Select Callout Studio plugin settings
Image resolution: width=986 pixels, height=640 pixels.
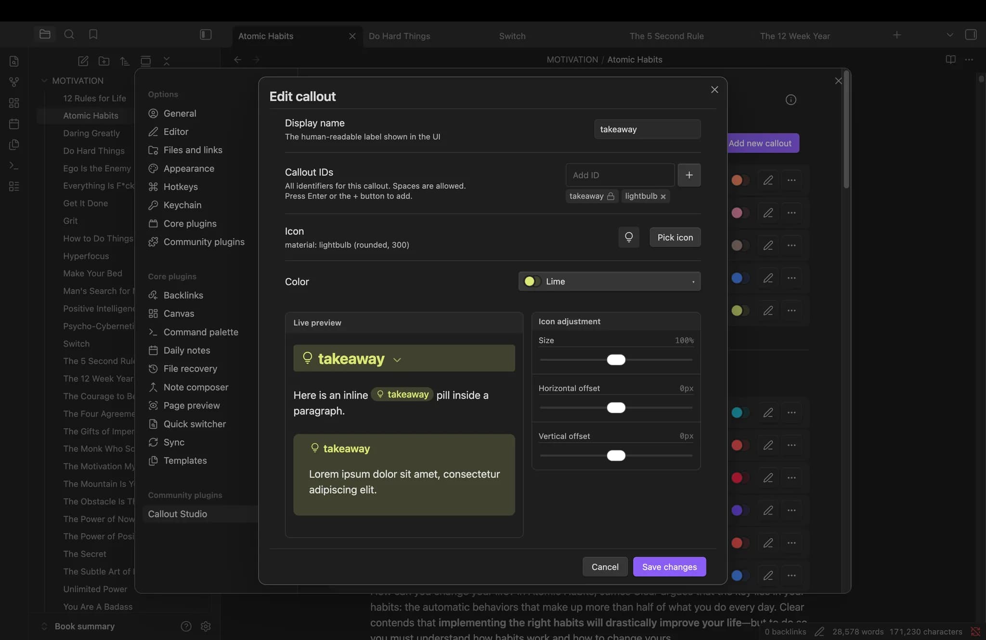[200, 514]
